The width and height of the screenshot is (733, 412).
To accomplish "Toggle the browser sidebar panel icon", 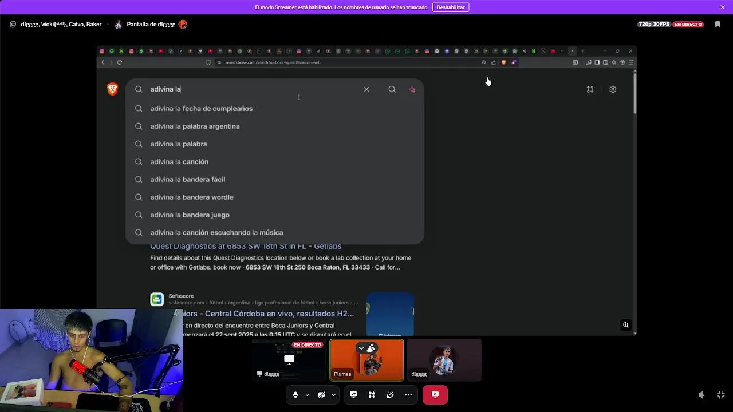I will [x=597, y=62].
